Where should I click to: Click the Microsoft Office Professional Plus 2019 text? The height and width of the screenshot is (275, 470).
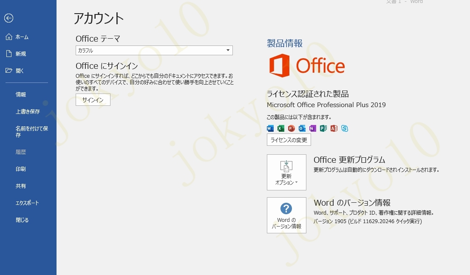[326, 105]
